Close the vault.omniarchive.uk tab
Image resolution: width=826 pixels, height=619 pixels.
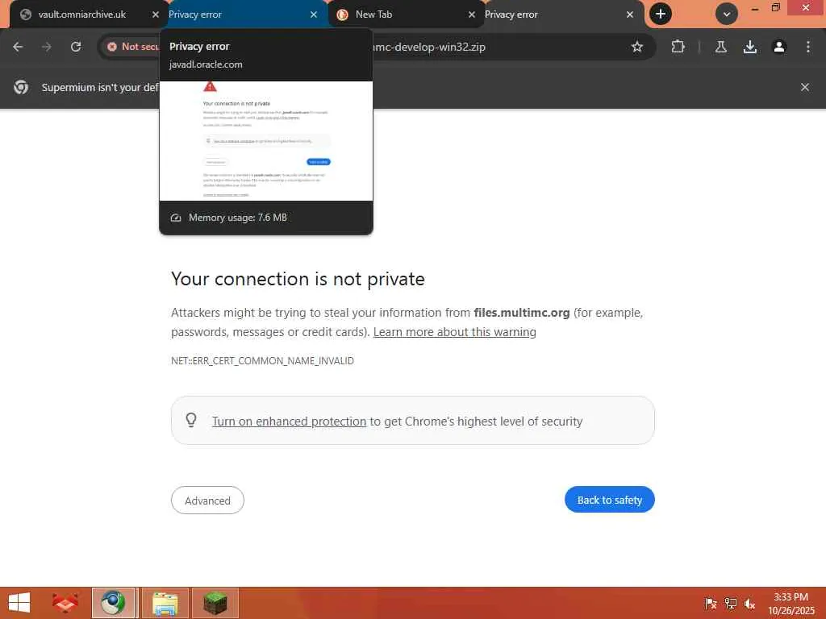156,15
